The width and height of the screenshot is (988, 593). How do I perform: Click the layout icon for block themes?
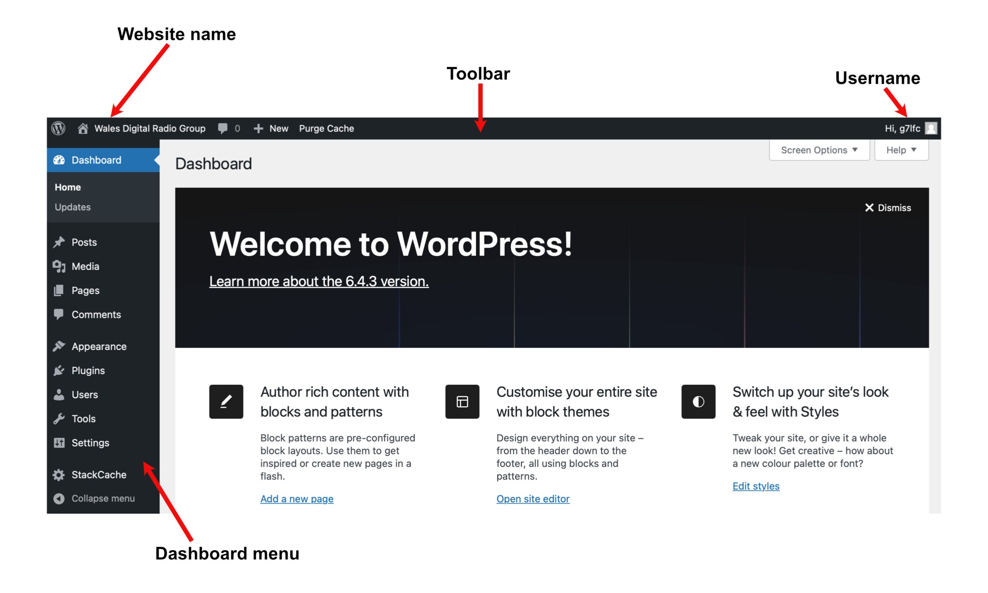[462, 402]
